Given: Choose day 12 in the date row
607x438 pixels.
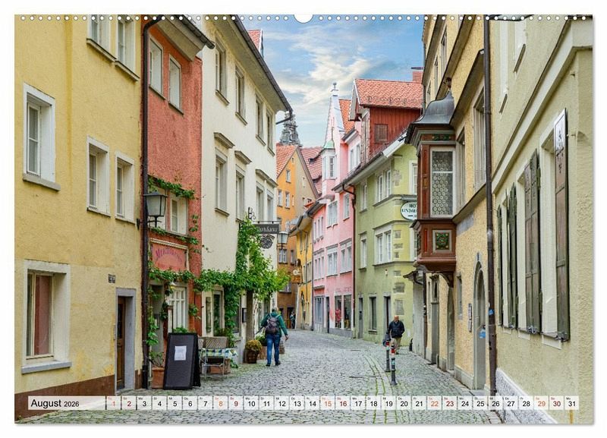Looking at the screenshot, I should (281, 403).
